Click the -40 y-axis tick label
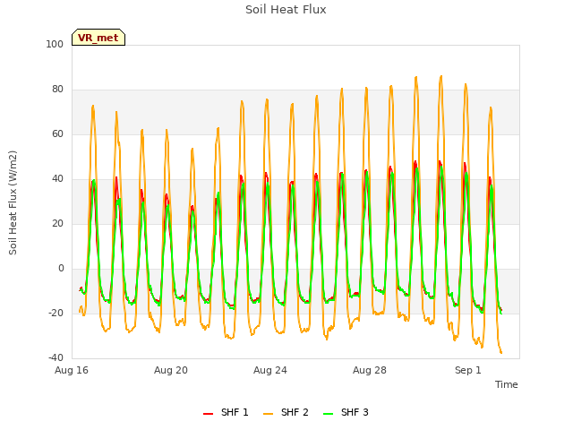The image size is (573, 430). (56, 357)
